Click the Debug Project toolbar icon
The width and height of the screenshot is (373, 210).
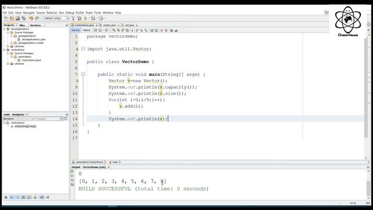pyautogui.click(x=93, y=18)
